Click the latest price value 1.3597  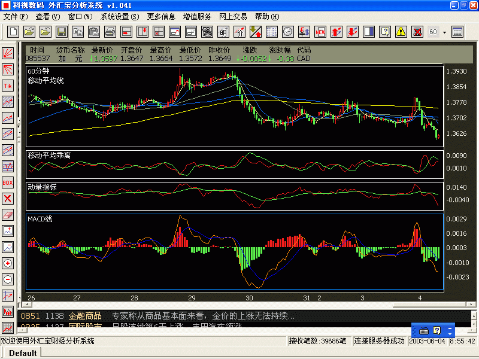coord(105,59)
